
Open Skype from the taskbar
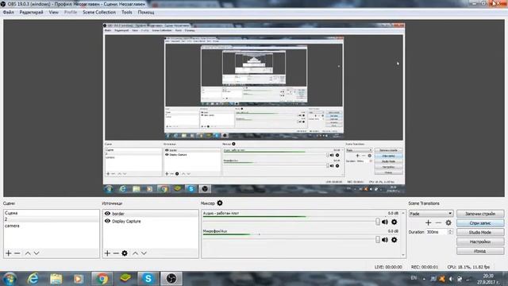click(x=148, y=279)
